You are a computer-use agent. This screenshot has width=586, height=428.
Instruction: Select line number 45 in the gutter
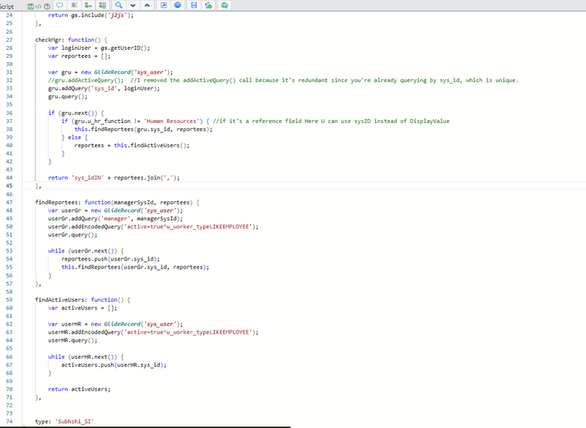tap(10, 186)
